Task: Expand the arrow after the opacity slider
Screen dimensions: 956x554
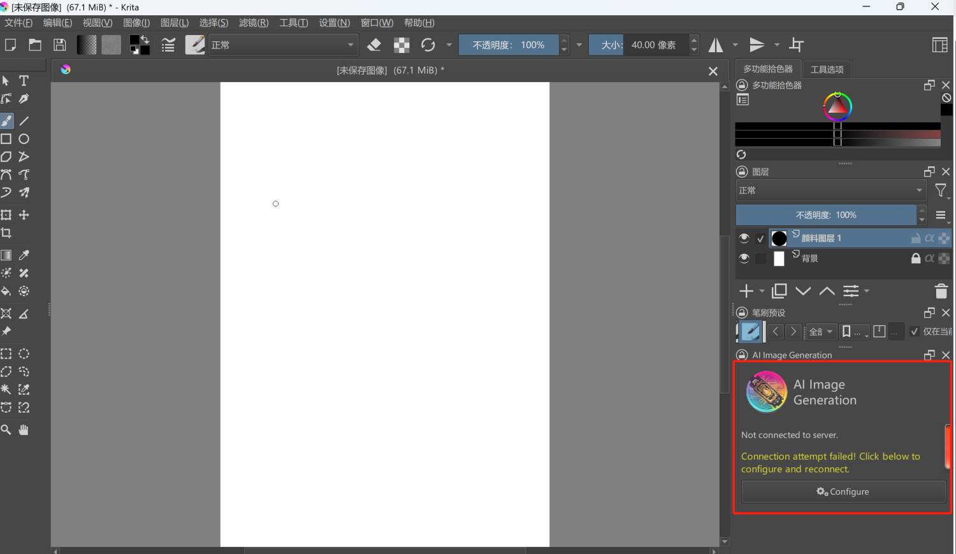Action: coord(579,45)
